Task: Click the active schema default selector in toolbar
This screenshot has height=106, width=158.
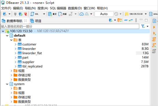Action: 153,14
